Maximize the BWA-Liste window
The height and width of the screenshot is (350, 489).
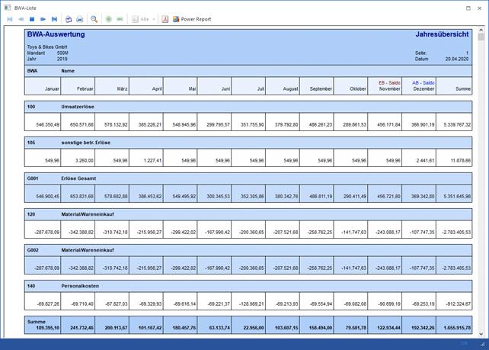click(x=468, y=8)
